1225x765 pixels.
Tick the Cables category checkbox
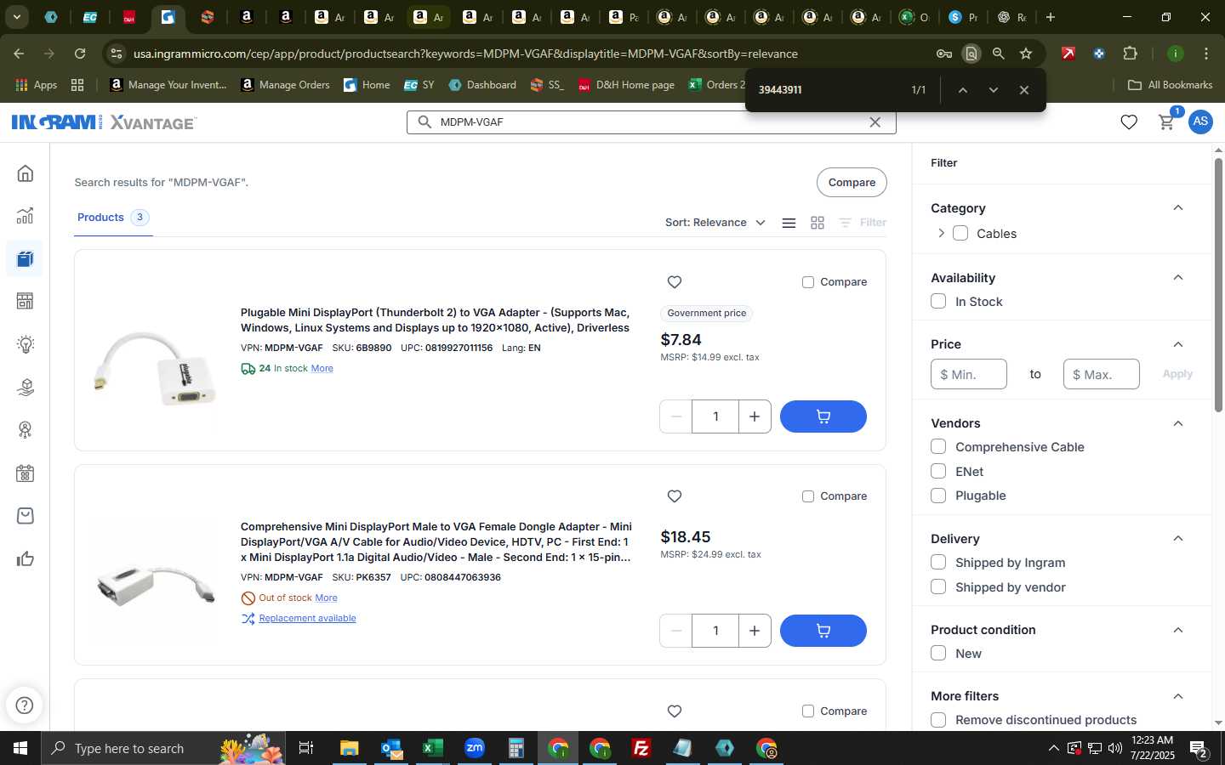point(960,233)
